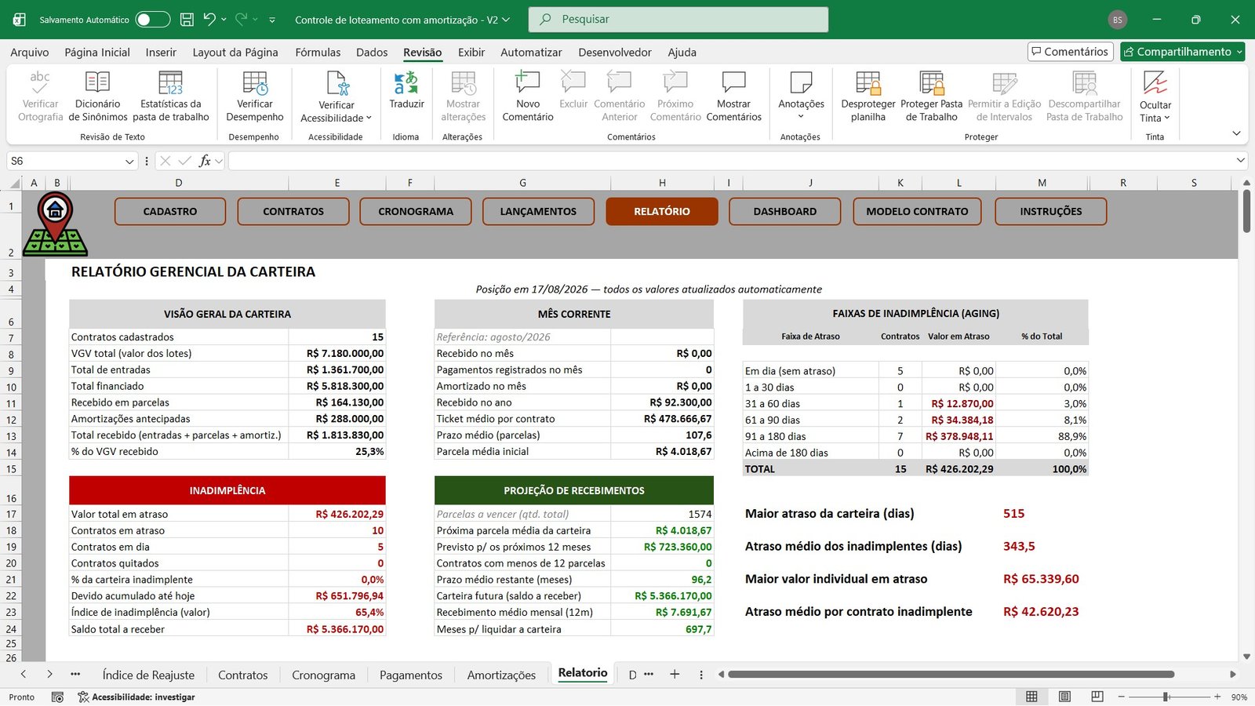Collapse the ribbon with chevron
The width and height of the screenshot is (1255, 706).
(x=1236, y=133)
